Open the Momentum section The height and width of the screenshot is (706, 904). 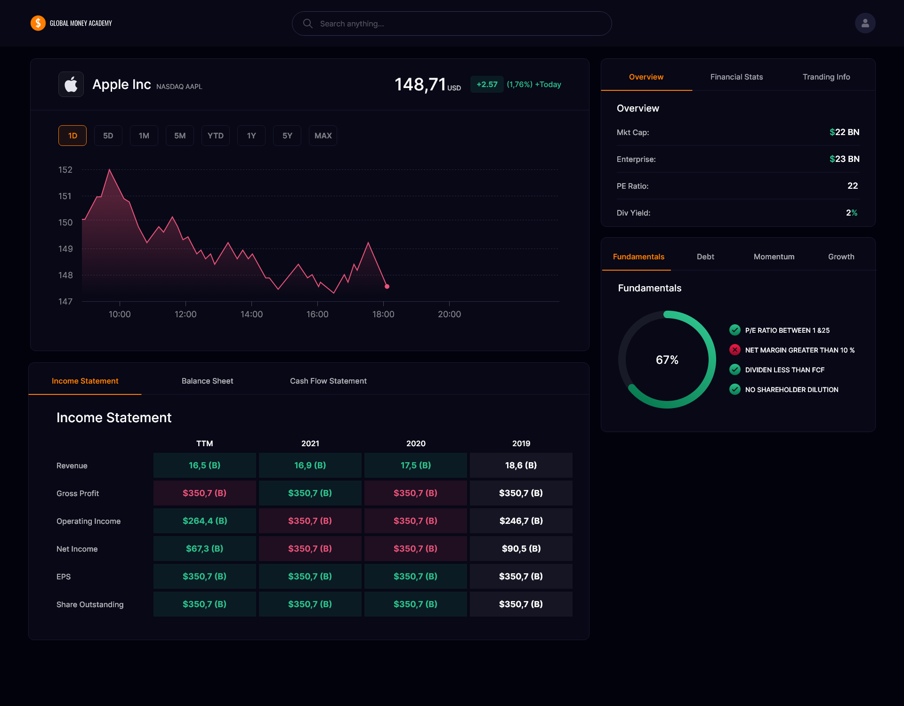click(774, 257)
